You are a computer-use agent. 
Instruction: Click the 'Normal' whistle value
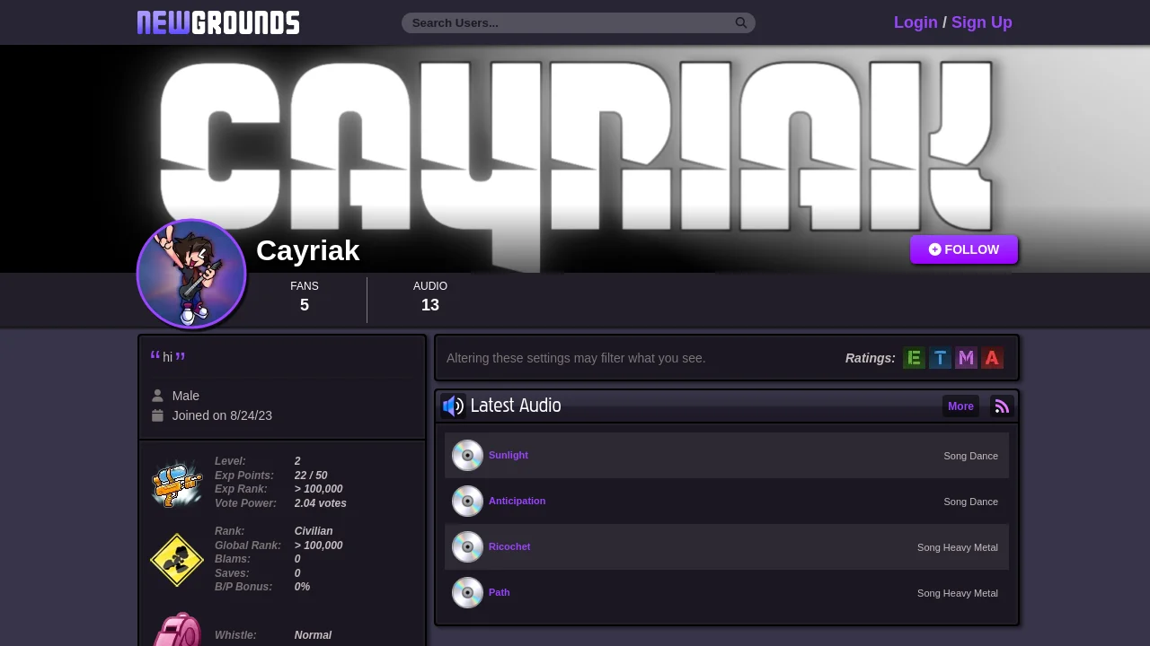(313, 635)
